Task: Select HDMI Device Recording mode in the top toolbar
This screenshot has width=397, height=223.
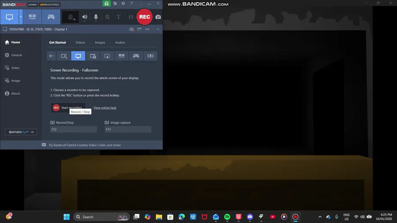Action: click(x=32, y=17)
